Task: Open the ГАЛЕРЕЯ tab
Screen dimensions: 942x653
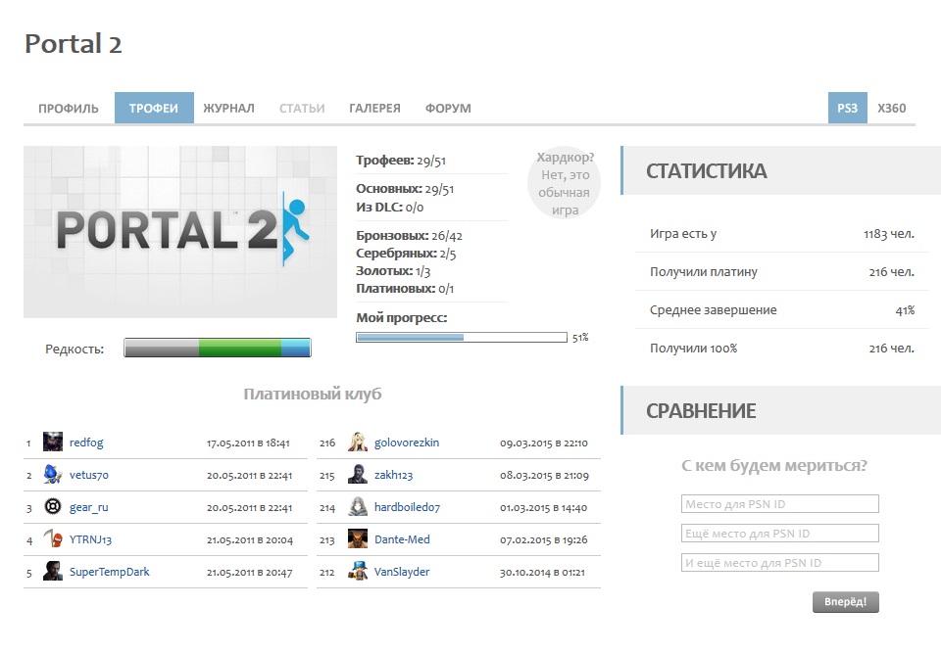Action: coord(374,109)
